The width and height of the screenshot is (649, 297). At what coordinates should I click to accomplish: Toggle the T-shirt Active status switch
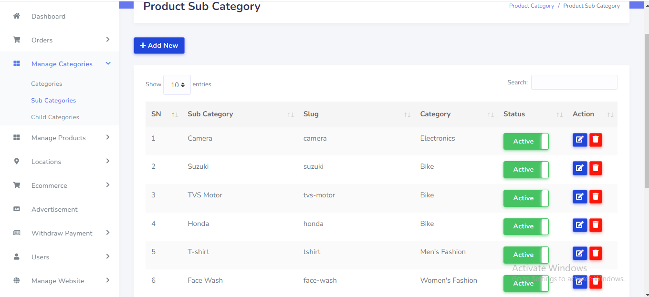click(526, 255)
